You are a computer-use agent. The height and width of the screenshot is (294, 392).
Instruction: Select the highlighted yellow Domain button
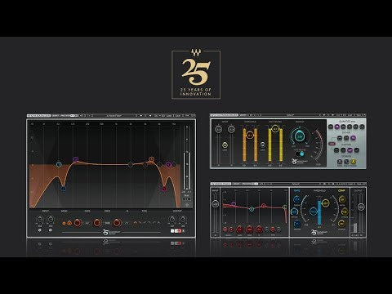354,162
